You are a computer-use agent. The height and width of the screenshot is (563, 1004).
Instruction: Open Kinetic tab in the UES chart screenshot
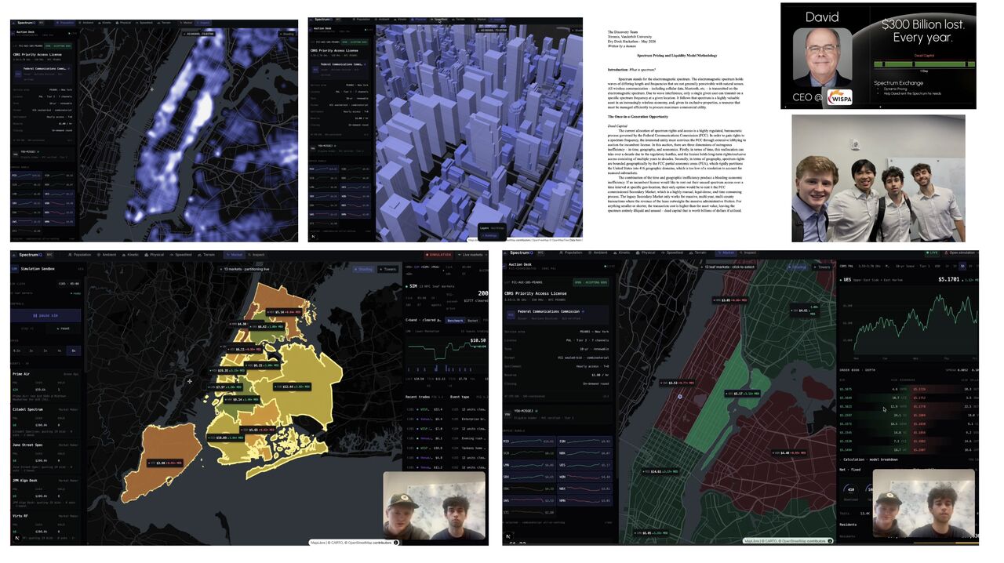pos(622,252)
